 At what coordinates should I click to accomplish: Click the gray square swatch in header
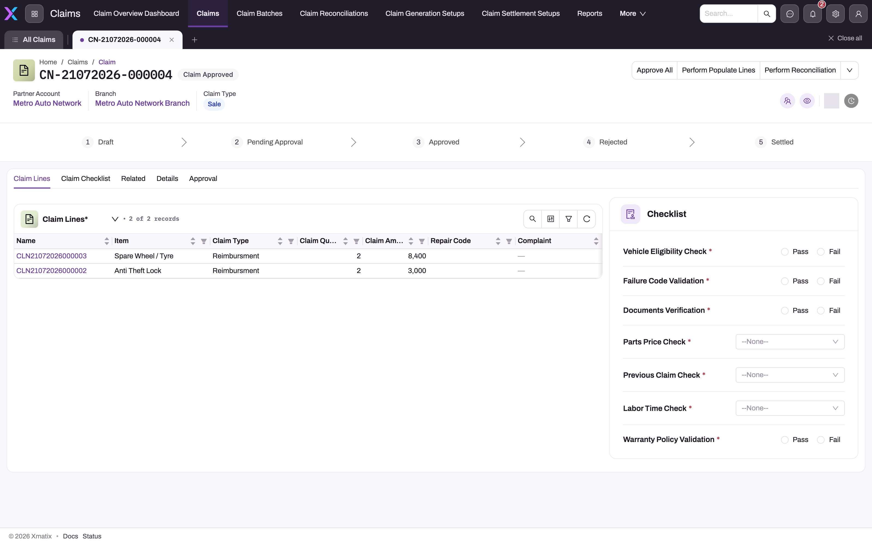click(x=831, y=101)
